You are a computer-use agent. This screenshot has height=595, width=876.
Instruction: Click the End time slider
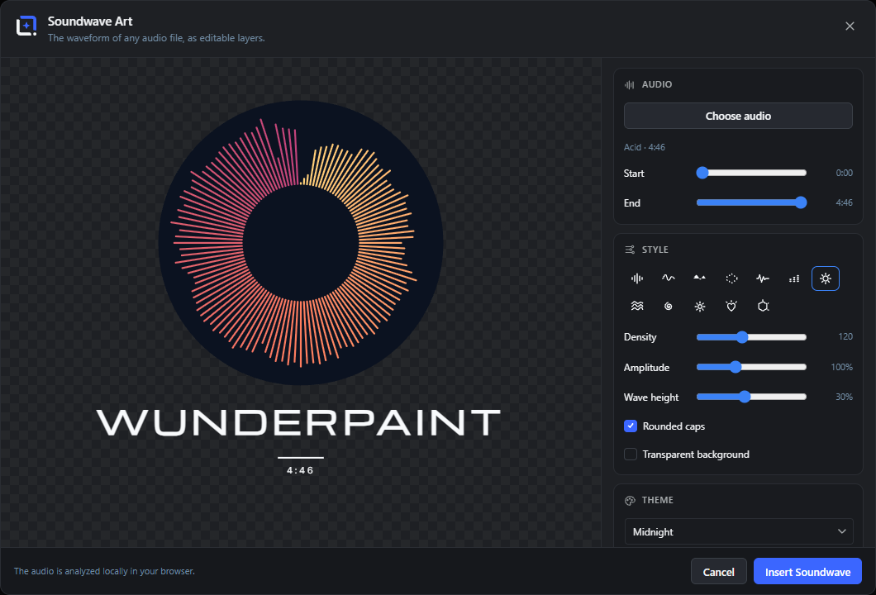(x=751, y=202)
